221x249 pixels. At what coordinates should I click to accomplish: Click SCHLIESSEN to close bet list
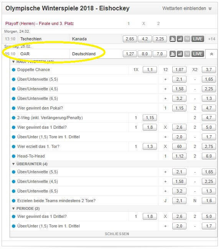(x=117, y=234)
